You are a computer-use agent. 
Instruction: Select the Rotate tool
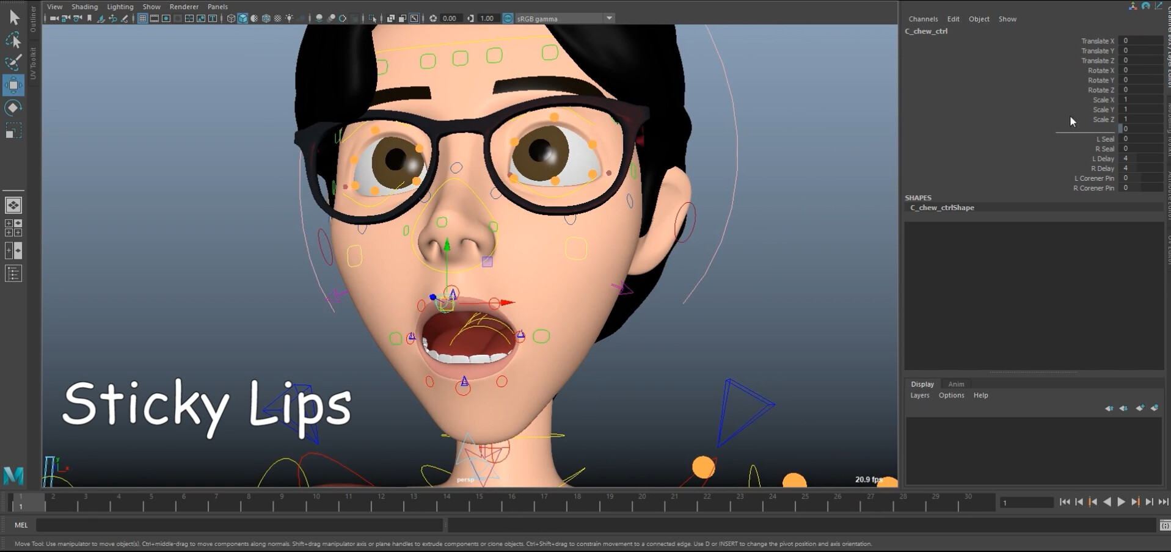pos(13,107)
